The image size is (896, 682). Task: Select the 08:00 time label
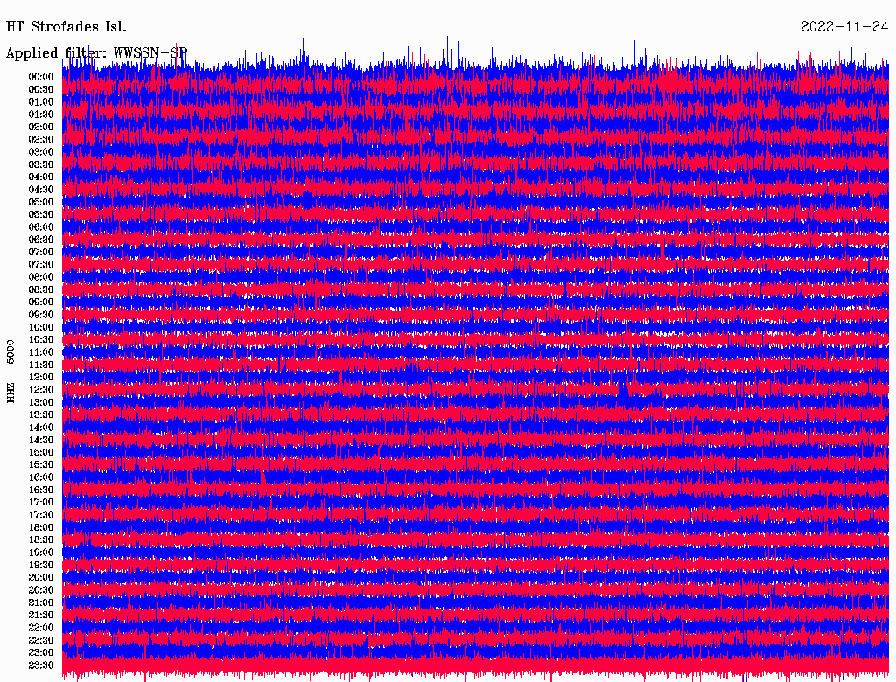(x=41, y=277)
